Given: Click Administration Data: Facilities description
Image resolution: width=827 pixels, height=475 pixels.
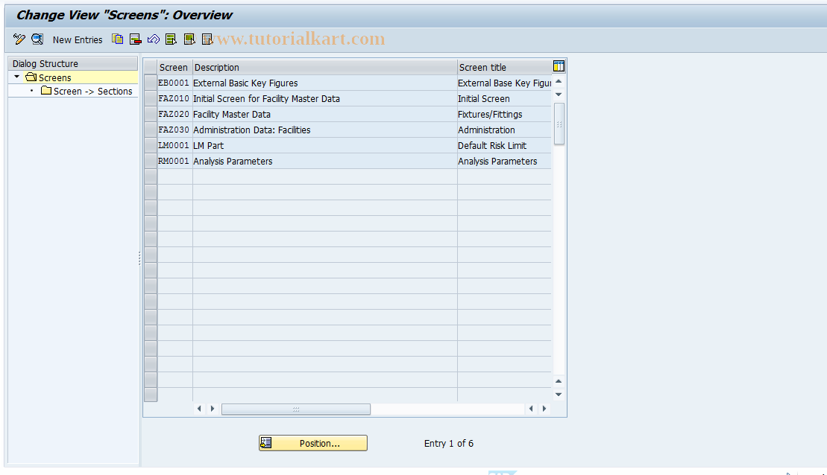Looking at the screenshot, I should pos(325,130).
